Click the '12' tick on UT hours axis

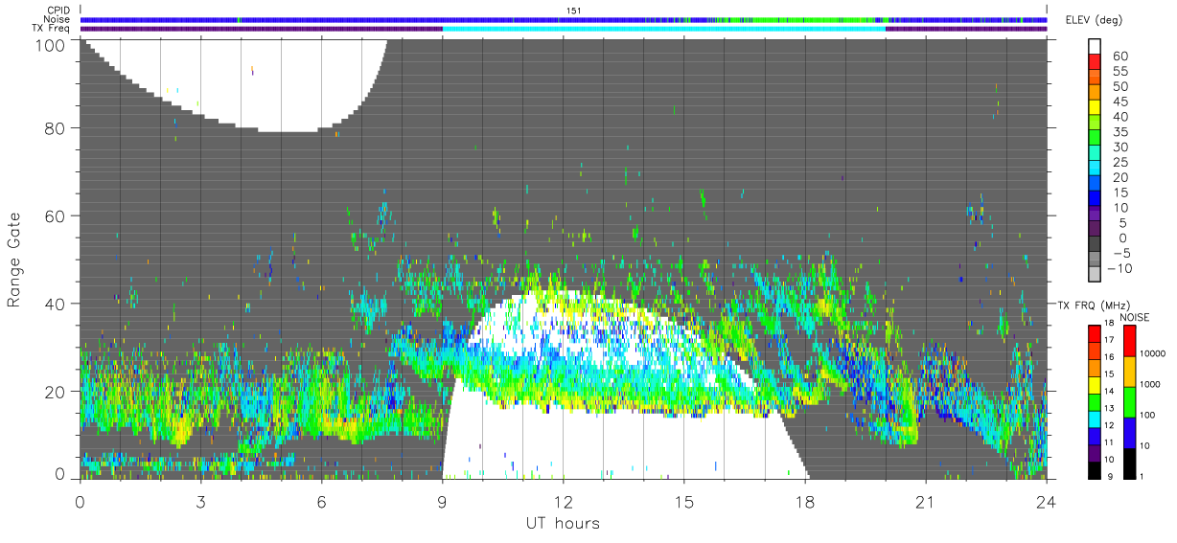pos(563,502)
